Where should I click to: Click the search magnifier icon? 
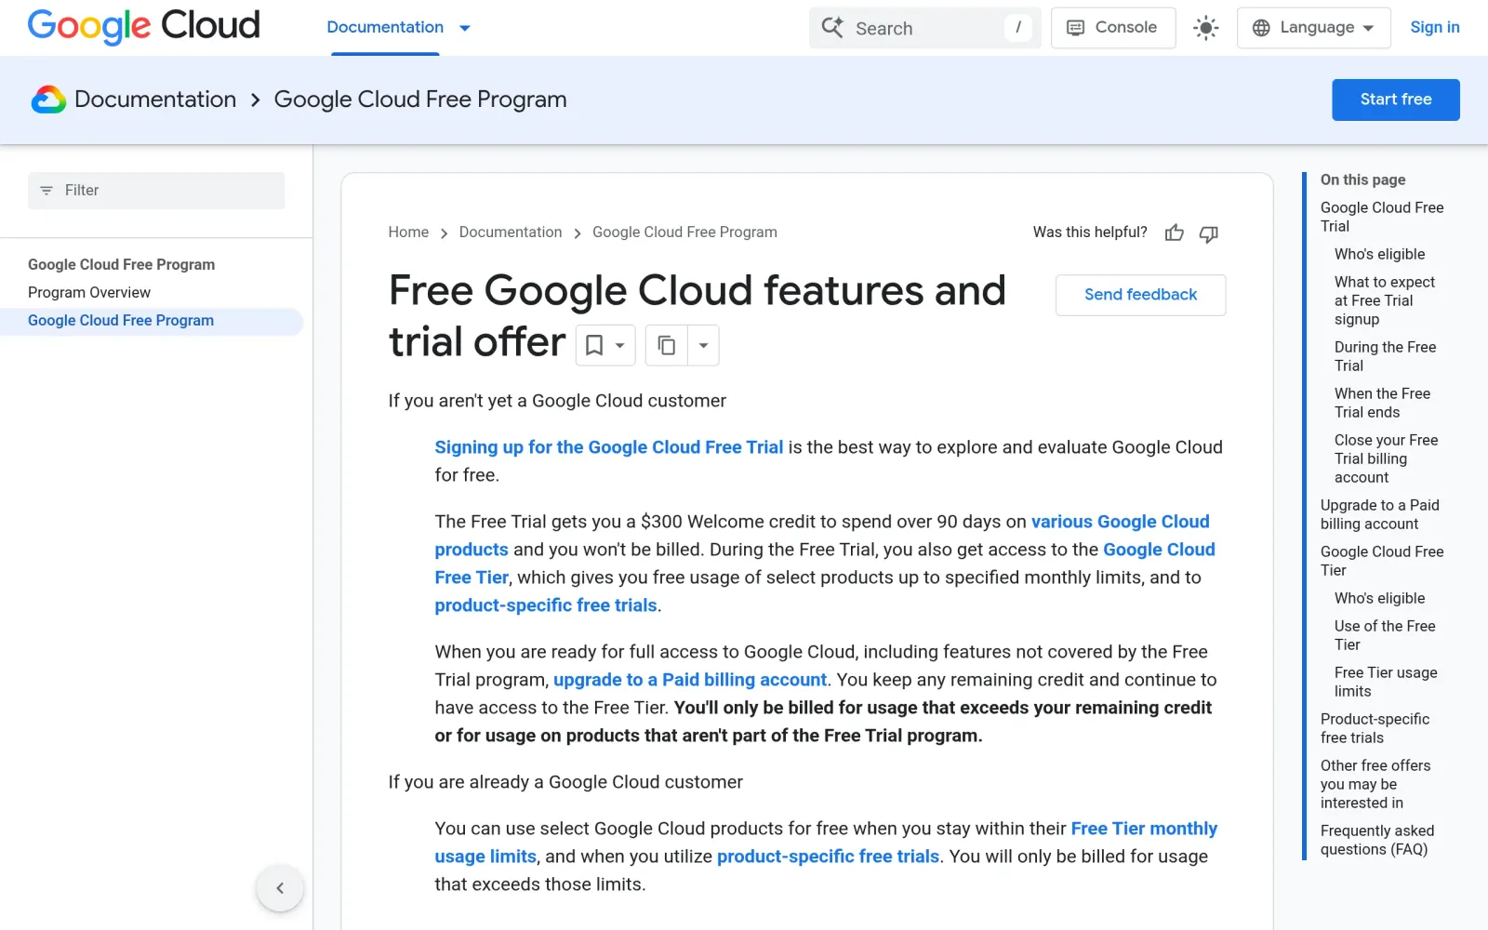(x=832, y=28)
